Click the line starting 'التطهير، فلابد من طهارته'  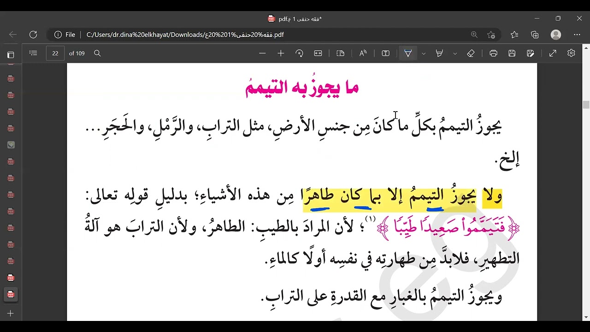click(x=392, y=259)
